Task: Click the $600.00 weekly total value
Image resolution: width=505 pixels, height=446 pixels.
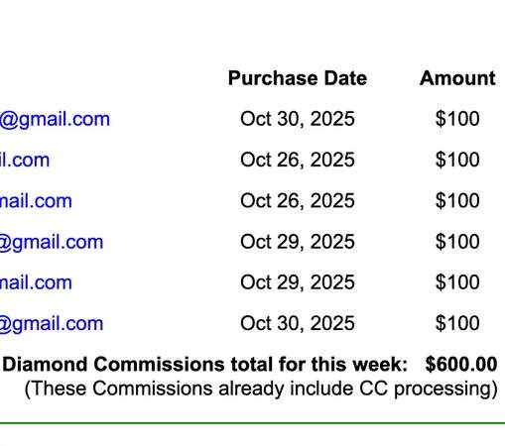Action: point(461,365)
